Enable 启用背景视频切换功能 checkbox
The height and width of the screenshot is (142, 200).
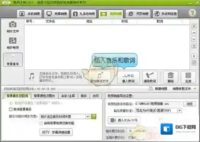pyautogui.click(x=41, y=123)
